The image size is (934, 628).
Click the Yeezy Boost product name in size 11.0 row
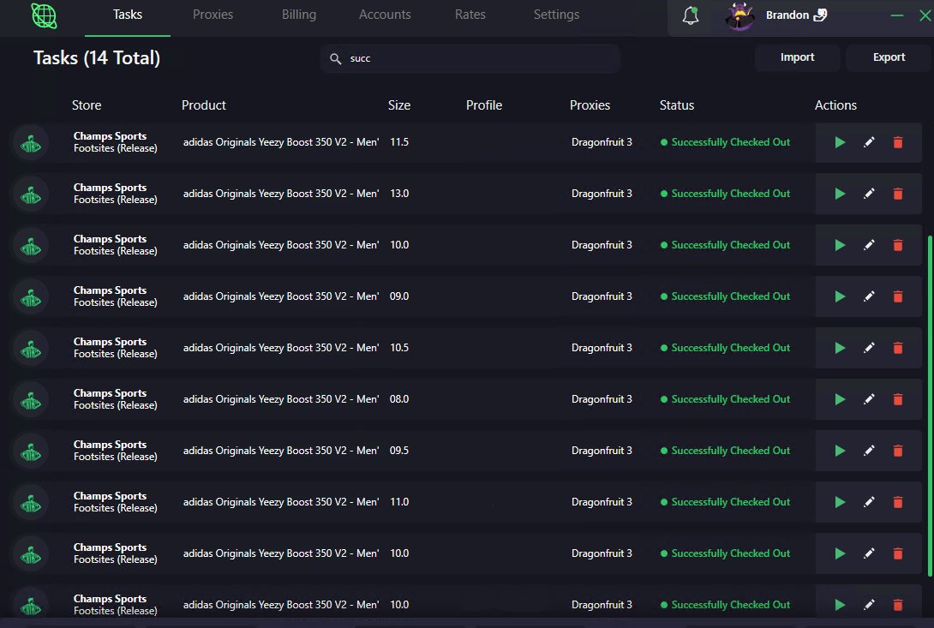[280, 502]
